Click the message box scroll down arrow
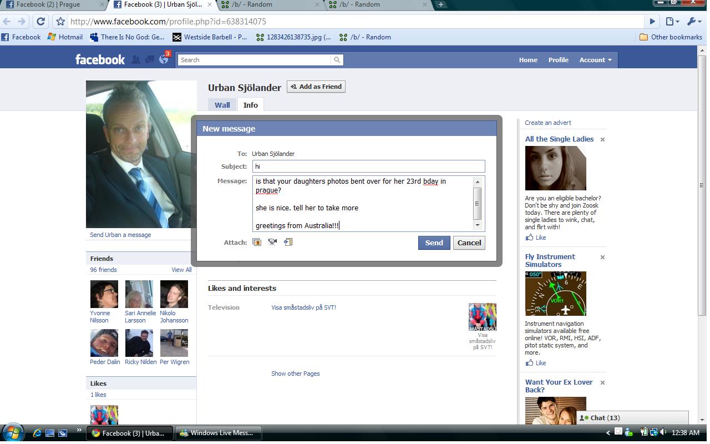 coord(477,225)
